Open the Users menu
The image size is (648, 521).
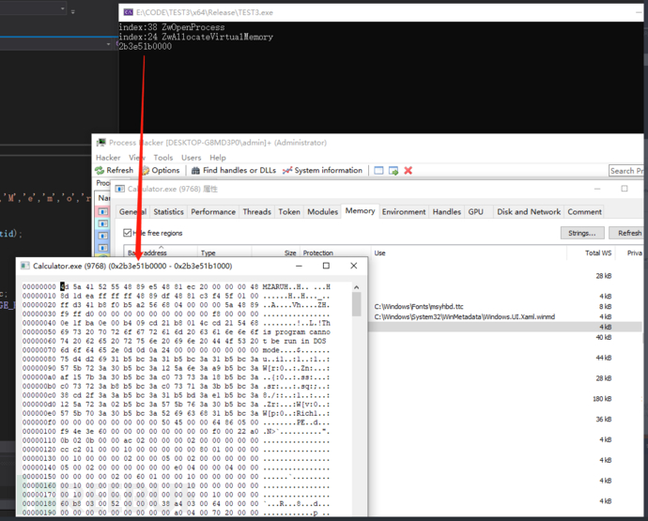191,158
